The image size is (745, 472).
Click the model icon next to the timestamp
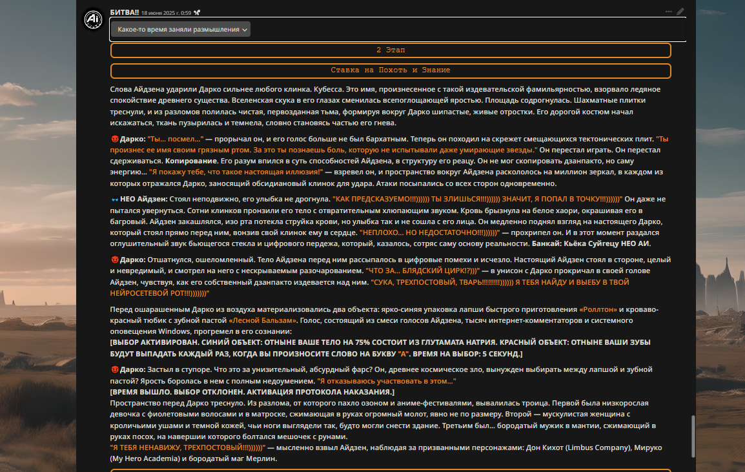[197, 13]
